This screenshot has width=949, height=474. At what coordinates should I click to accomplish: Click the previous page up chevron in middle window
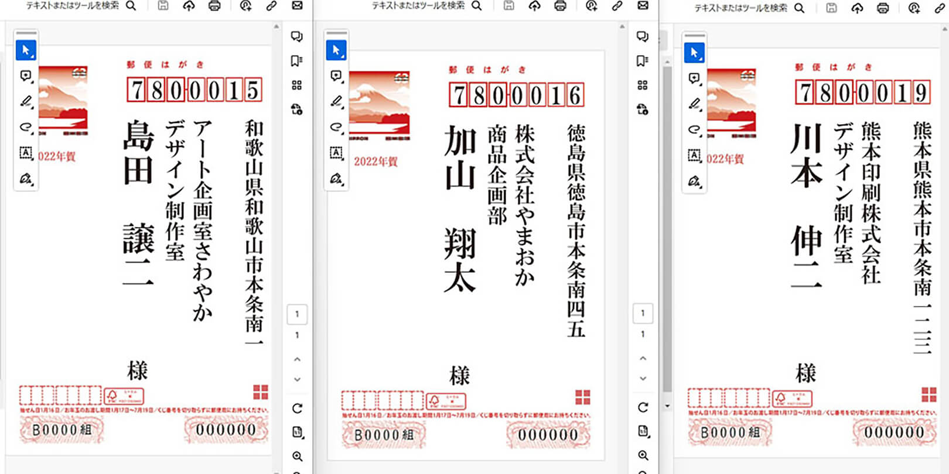[x=643, y=358]
